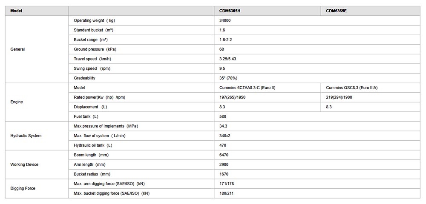Select the 35° (70%) gradeability value
Viewport: 426px width, 204px height.
[x=228, y=78]
